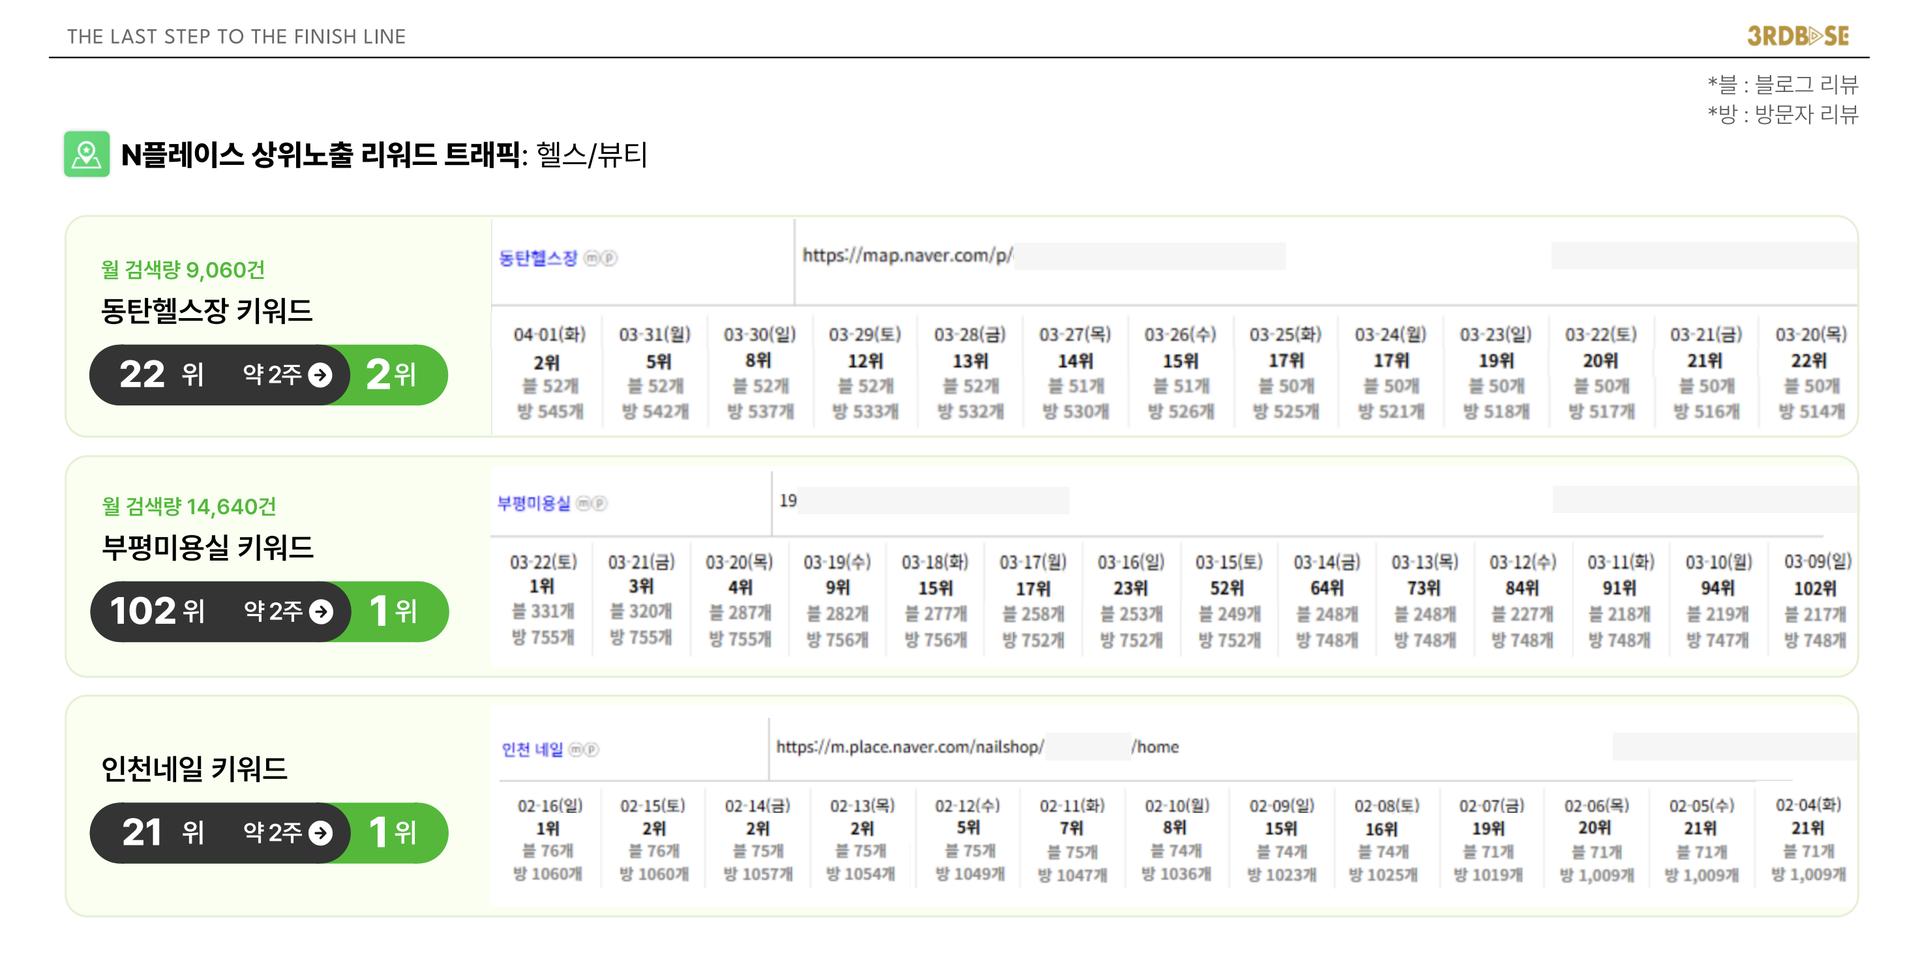The image size is (1918, 953).
Task: Click the 102위 rank value in the table
Action: pyautogui.click(x=1814, y=589)
